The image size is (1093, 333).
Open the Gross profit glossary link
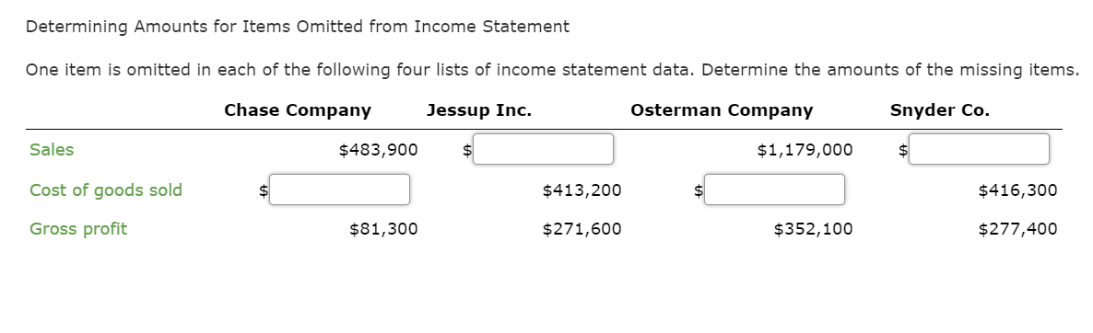(78, 229)
